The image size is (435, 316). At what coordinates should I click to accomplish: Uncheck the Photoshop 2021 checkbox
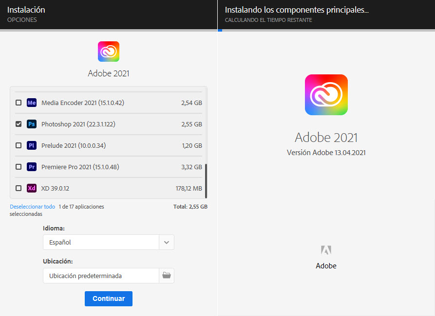(19, 124)
